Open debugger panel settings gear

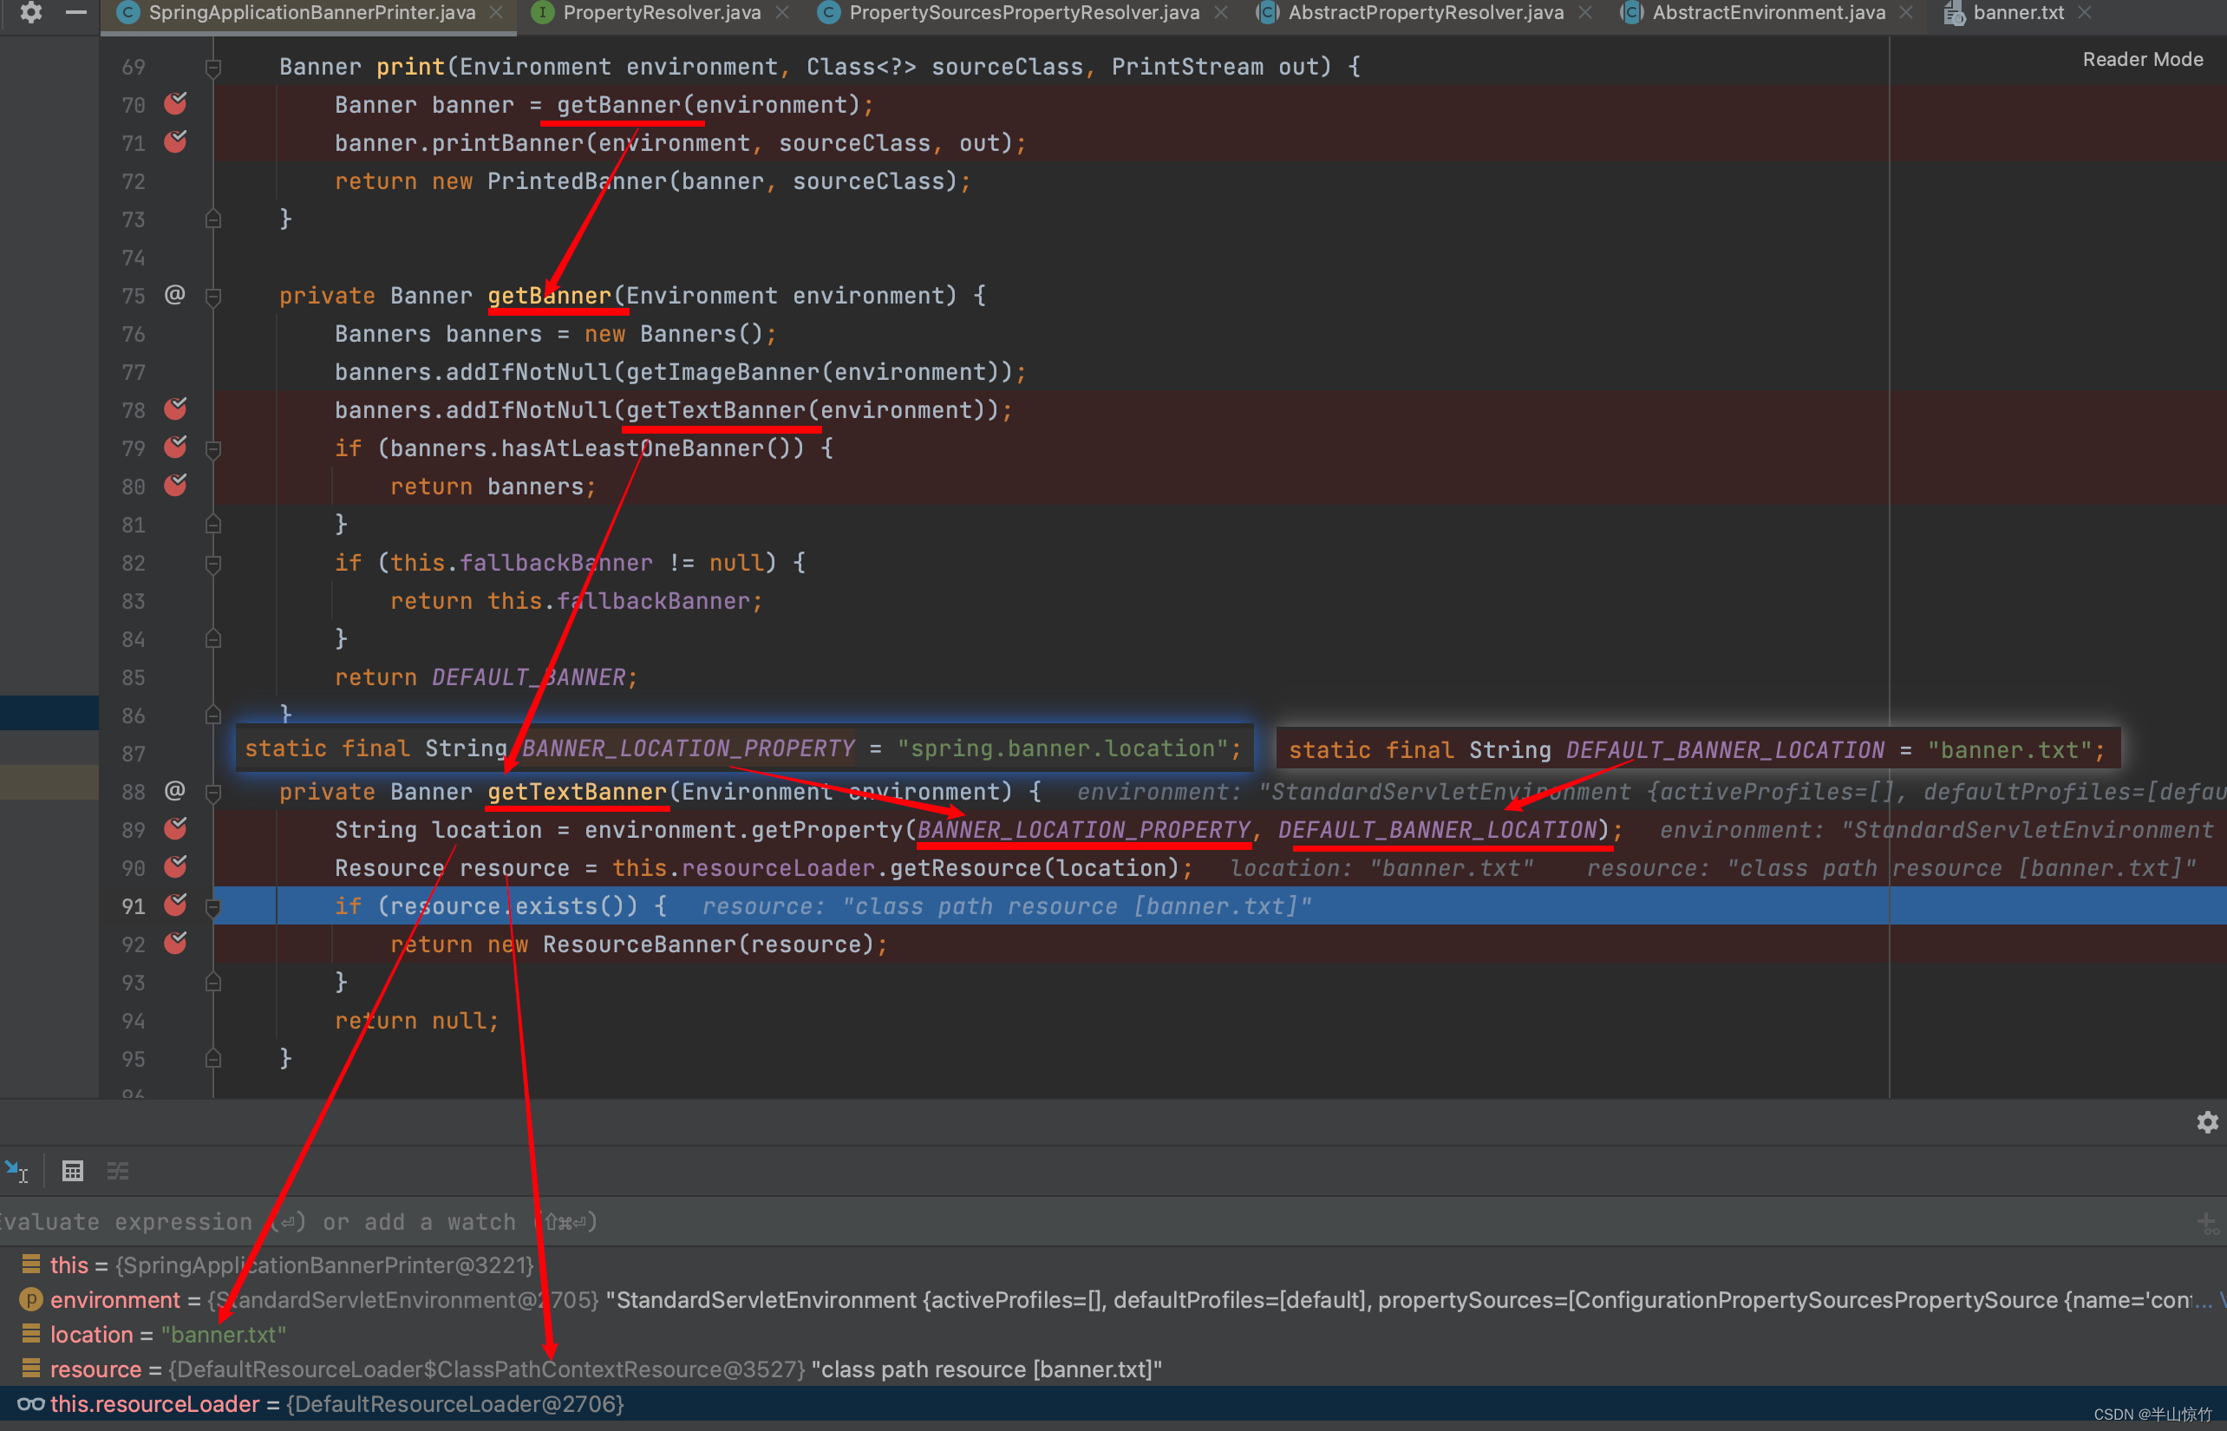pos(2206,1122)
